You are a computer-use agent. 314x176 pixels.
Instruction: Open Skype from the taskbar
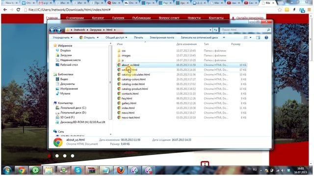tap(78, 170)
